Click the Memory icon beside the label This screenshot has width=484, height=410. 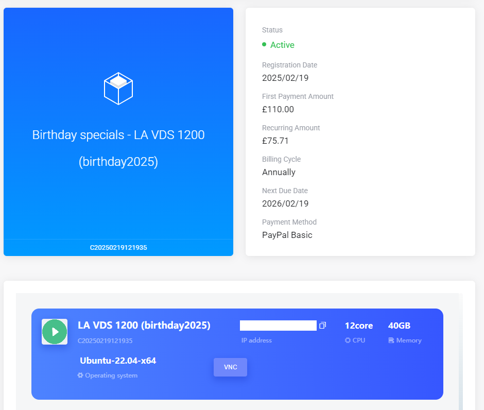point(391,340)
